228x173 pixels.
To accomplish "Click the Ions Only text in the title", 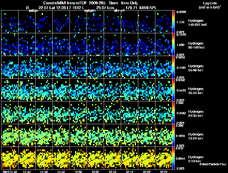I will click(x=130, y=3).
